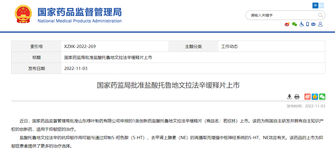Select the 发布时间：2022-11-03 timestamp
This screenshot has height=159, width=335.
306,106
